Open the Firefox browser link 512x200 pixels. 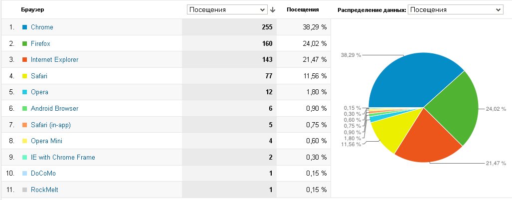pyautogui.click(x=40, y=43)
